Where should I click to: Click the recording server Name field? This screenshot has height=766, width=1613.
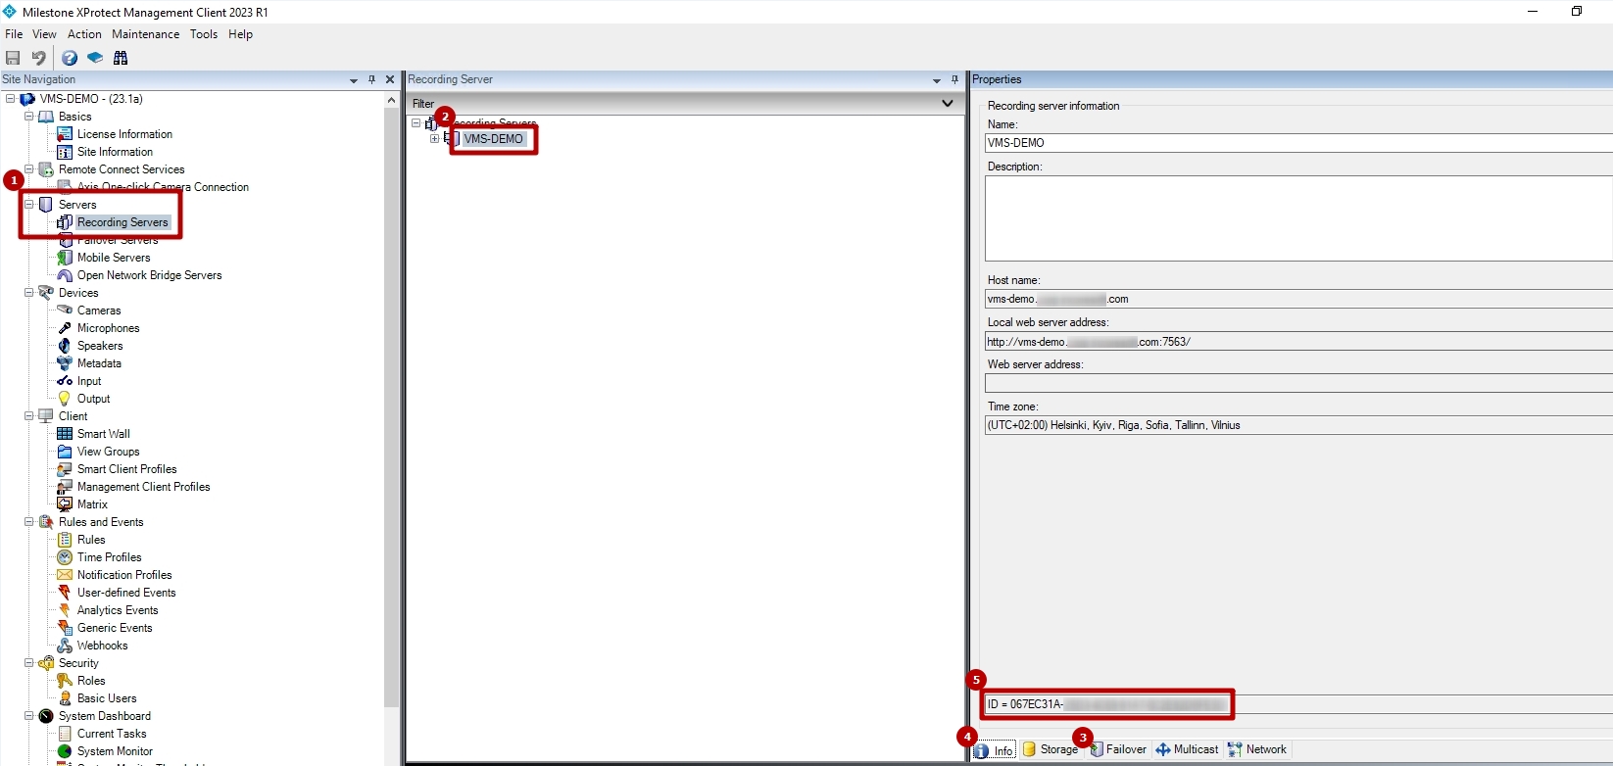pyautogui.click(x=1298, y=143)
